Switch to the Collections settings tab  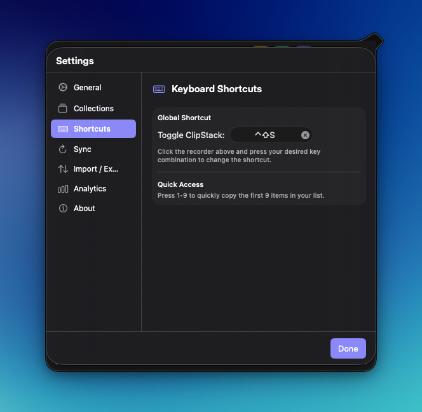coord(93,108)
